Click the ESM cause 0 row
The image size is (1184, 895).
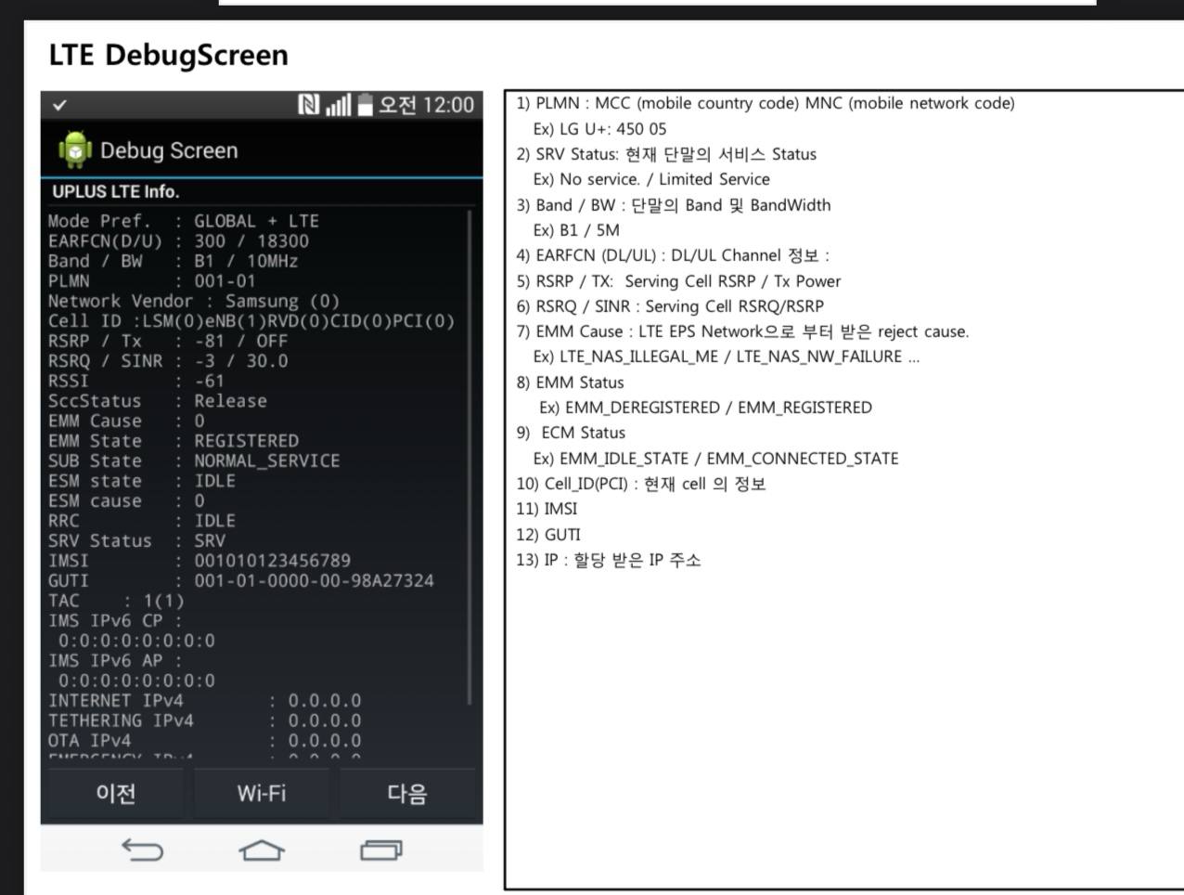tap(126, 500)
